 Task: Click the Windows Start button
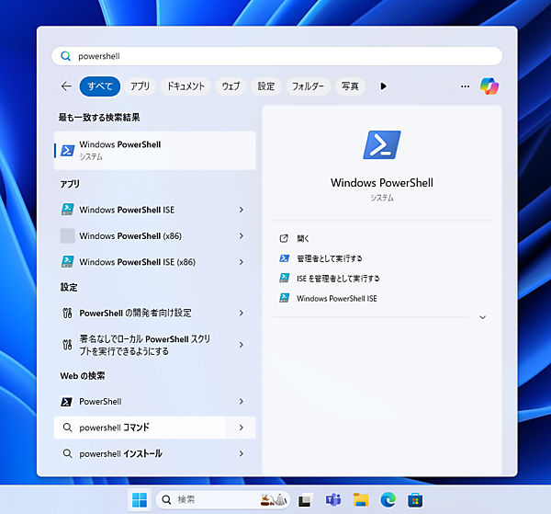click(140, 499)
